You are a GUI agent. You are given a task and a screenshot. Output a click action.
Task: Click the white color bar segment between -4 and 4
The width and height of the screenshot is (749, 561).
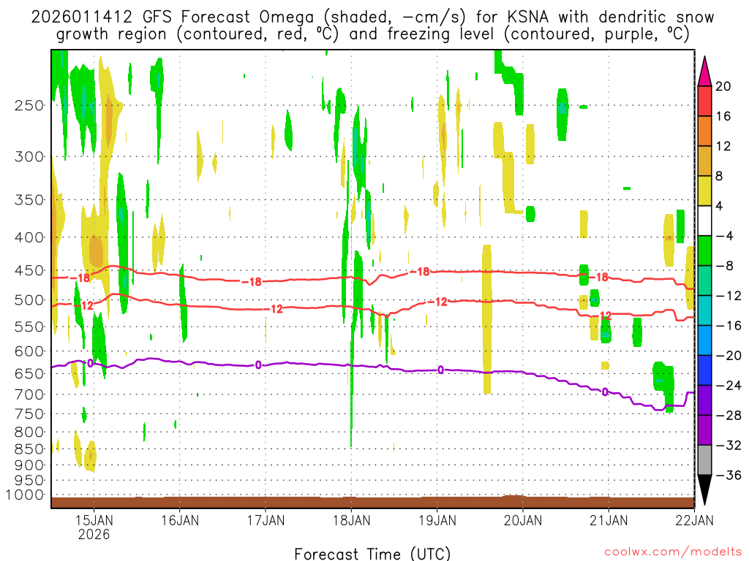pyautogui.click(x=704, y=221)
